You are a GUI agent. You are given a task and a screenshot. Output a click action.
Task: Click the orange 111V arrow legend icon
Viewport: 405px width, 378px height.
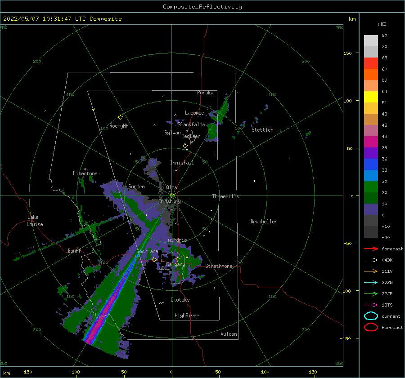point(371,271)
